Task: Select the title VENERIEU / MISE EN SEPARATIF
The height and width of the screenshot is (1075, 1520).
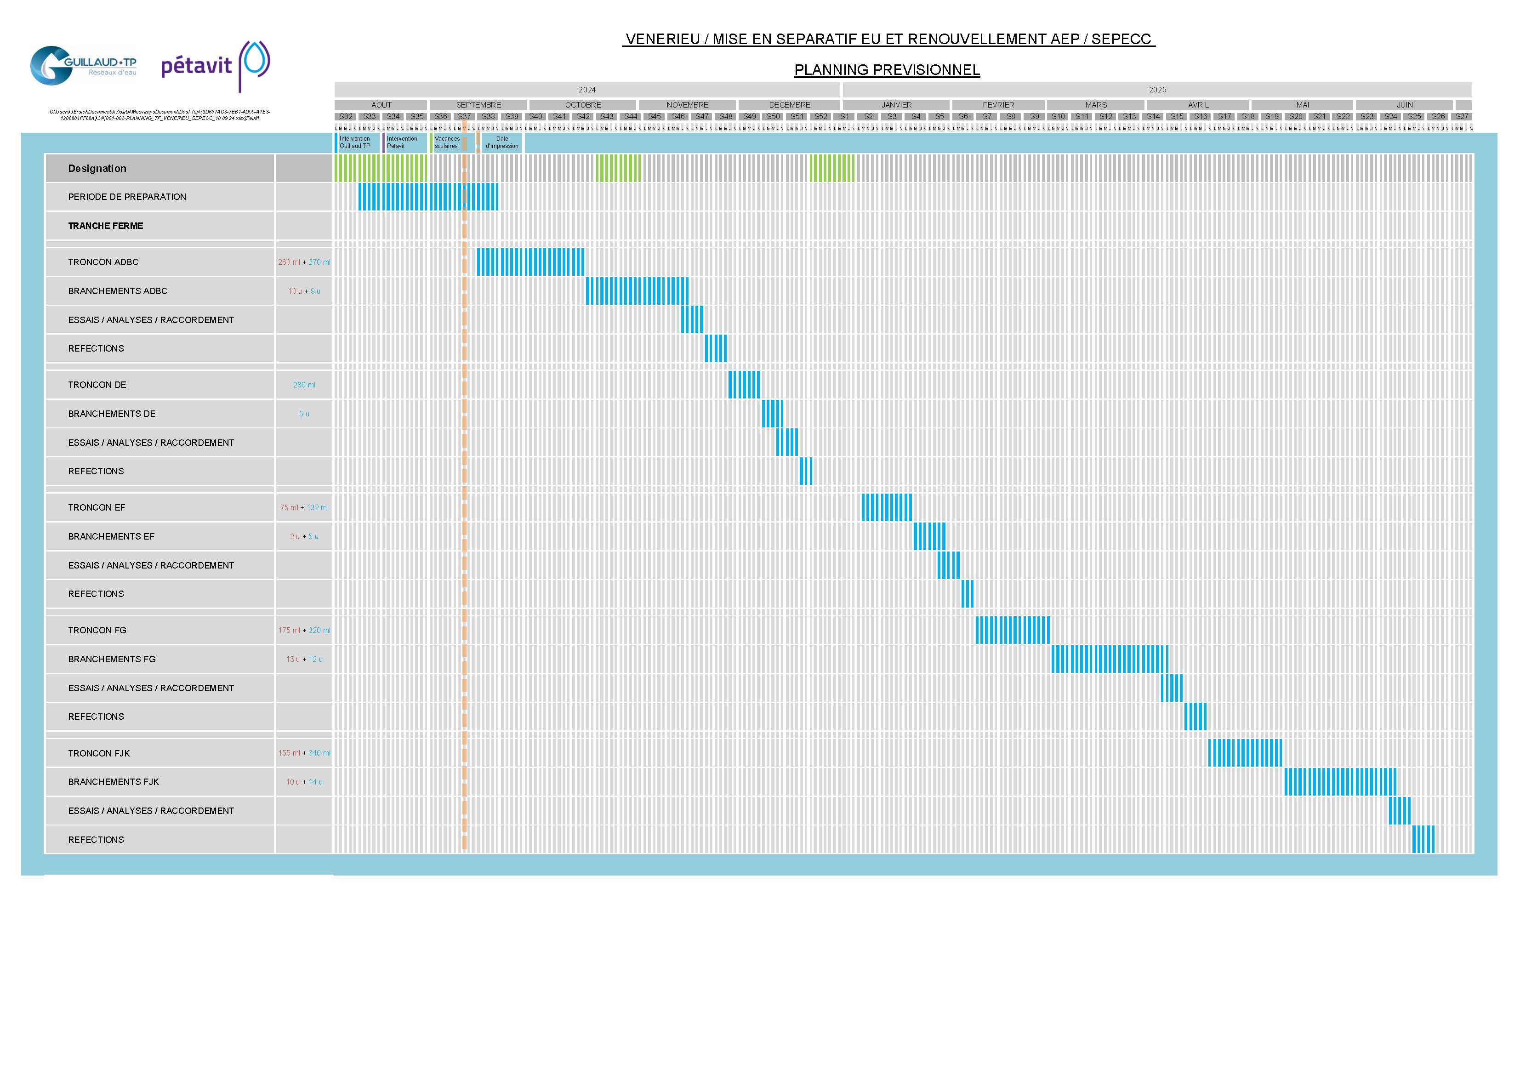Action: (888, 39)
